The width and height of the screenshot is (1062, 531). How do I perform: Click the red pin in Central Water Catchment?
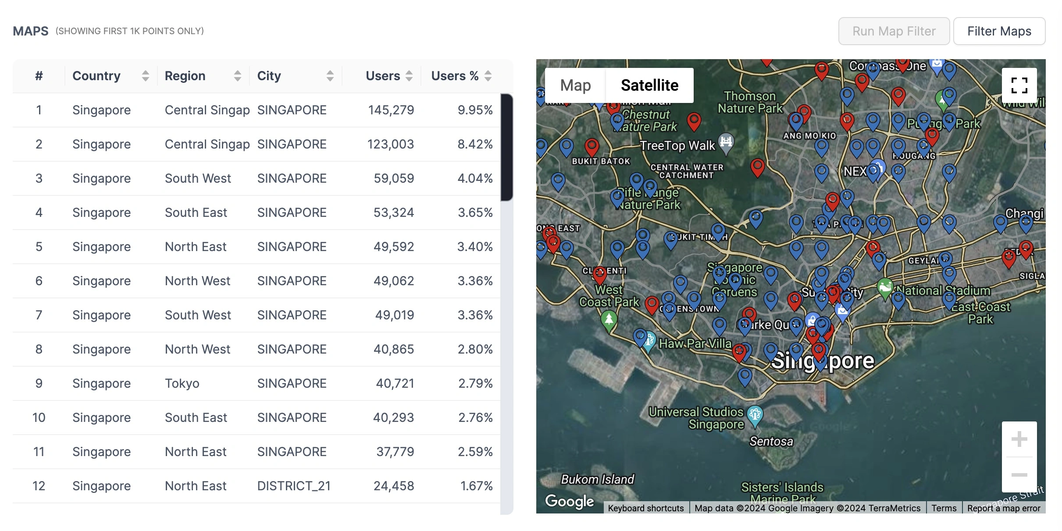[757, 167]
